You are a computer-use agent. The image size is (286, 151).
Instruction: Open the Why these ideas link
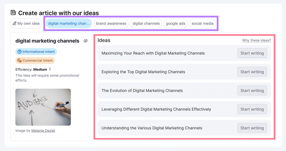pyautogui.click(x=256, y=40)
